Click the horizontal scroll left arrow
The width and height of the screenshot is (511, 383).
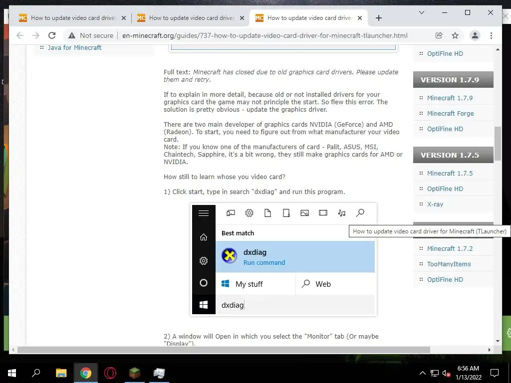[x=13, y=350]
